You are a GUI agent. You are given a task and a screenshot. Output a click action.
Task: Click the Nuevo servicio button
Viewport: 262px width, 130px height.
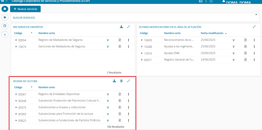tap(26, 9)
